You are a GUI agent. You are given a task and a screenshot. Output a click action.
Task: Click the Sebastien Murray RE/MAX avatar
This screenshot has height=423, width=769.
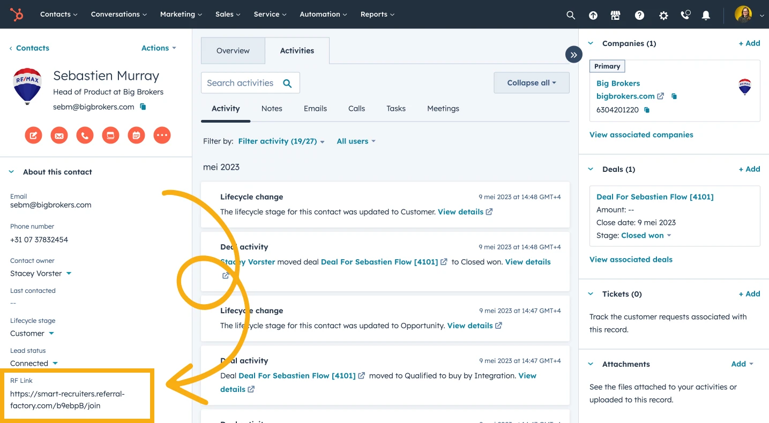pos(27,86)
